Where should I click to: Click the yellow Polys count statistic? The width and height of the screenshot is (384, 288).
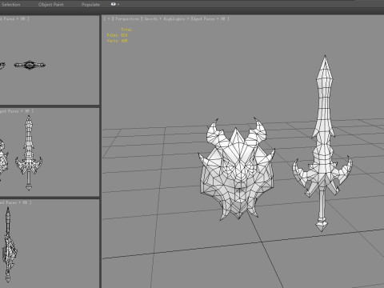[x=117, y=35]
